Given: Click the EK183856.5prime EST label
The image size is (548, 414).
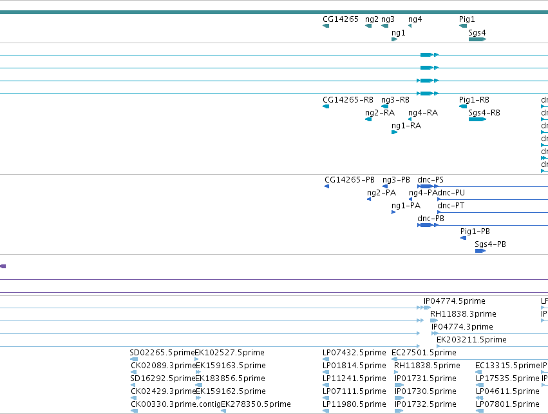Looking at the screenshot, I should click(x=230, y=379).
